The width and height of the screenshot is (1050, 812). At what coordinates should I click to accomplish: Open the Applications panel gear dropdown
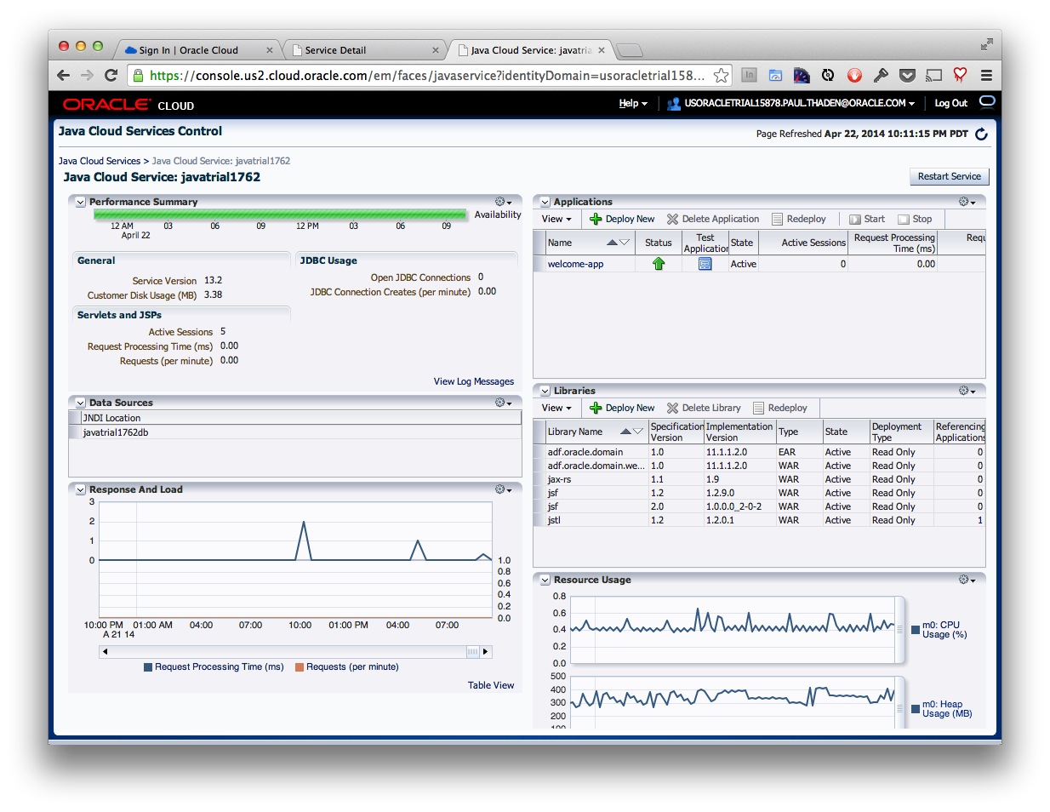click(x=967, y=202)
